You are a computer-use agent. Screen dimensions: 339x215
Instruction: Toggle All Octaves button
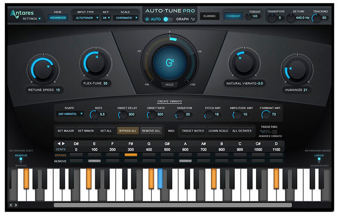pyautogui.click(x=242, y=131)
